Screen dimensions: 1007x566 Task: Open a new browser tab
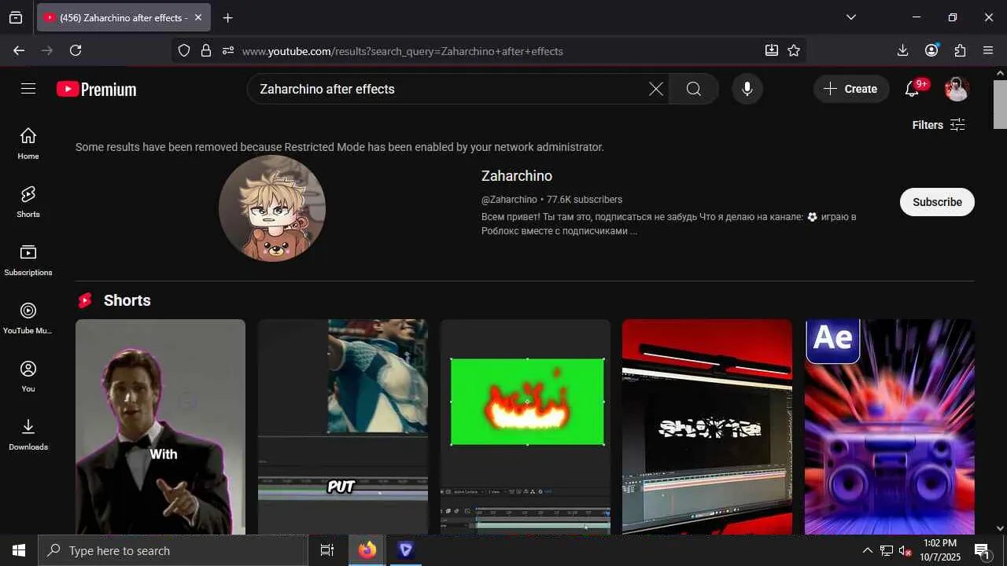[x=227, y=17]
